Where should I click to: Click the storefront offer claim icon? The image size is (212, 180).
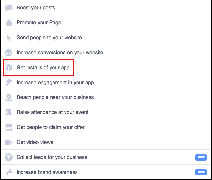tap(9, 127)
